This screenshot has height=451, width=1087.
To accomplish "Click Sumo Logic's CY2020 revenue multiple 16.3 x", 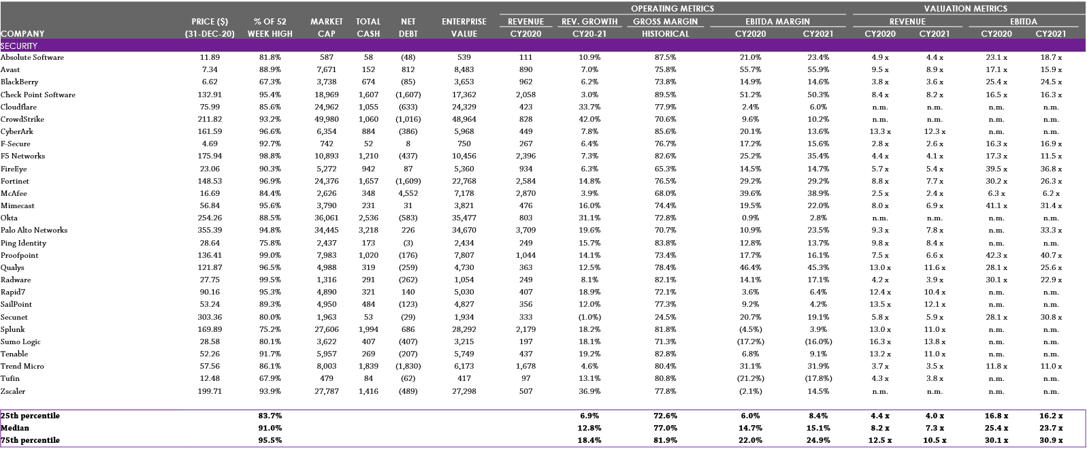I will (880, 341).
